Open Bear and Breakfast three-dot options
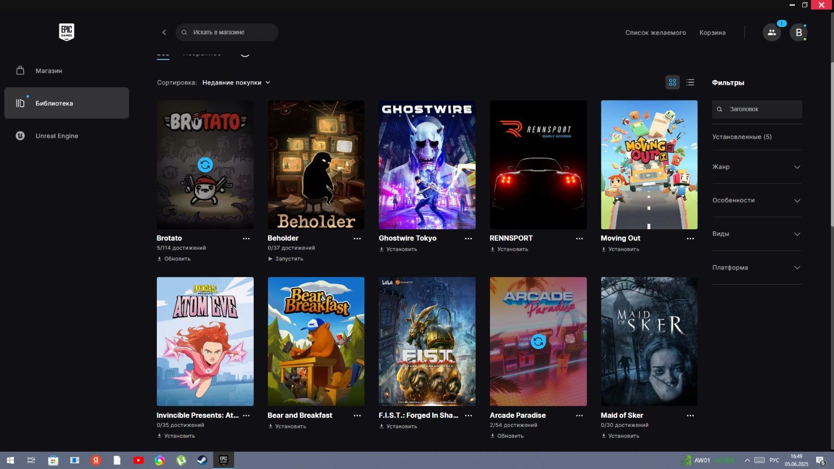Screen dimensions: 834x469 pos(357,415)
